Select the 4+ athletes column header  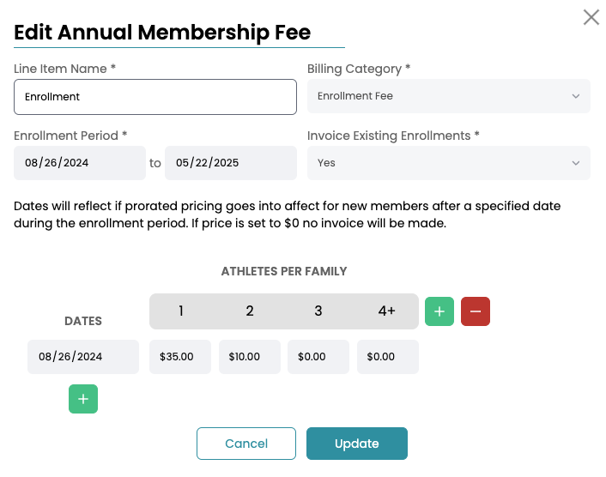click(386, 311)
